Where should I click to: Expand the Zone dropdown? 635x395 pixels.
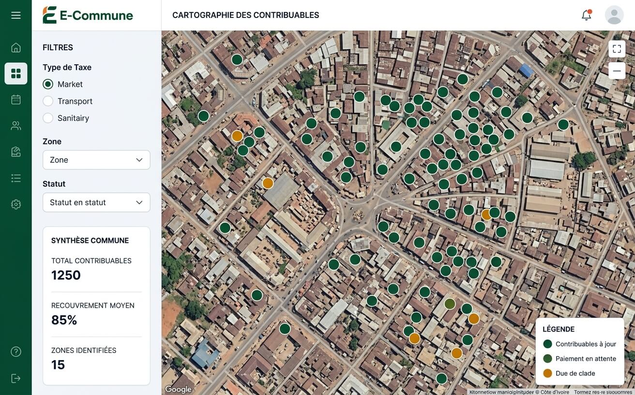pyautogui.click(x=96, y=160)
